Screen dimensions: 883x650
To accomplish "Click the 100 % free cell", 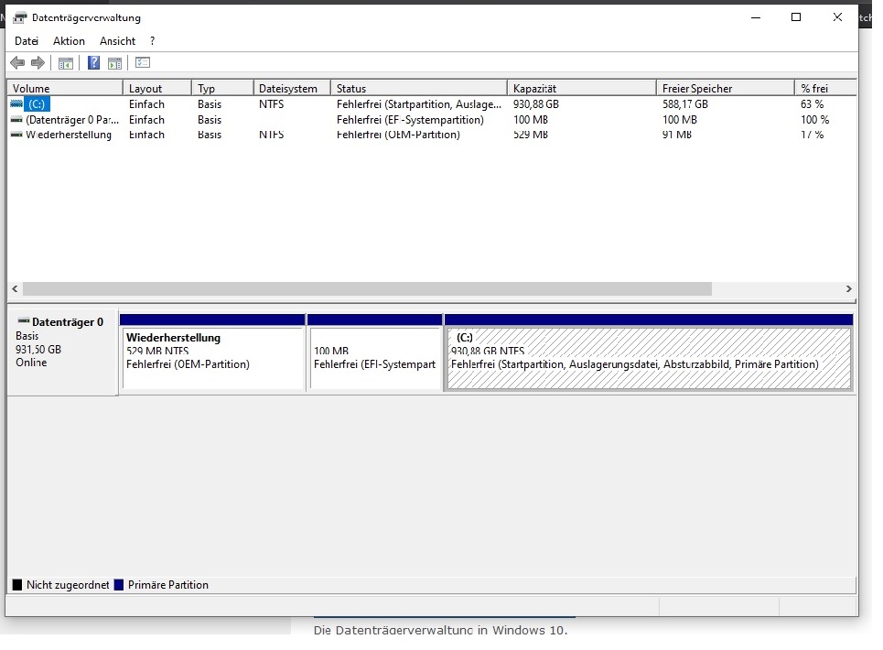I will click(x=815, y=119).
